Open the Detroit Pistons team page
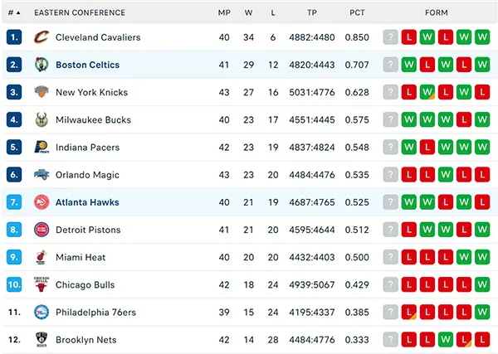 click(88, 230)
